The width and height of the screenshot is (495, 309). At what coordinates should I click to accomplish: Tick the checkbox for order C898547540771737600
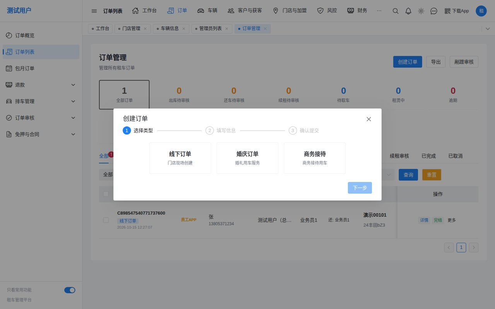point(106,220)
